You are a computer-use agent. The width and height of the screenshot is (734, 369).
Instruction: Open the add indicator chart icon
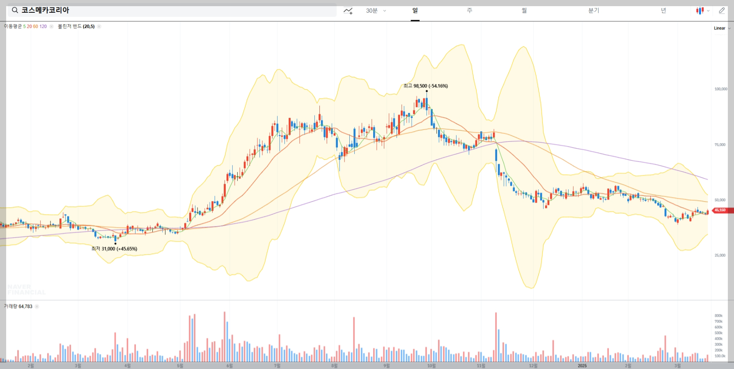348,11
